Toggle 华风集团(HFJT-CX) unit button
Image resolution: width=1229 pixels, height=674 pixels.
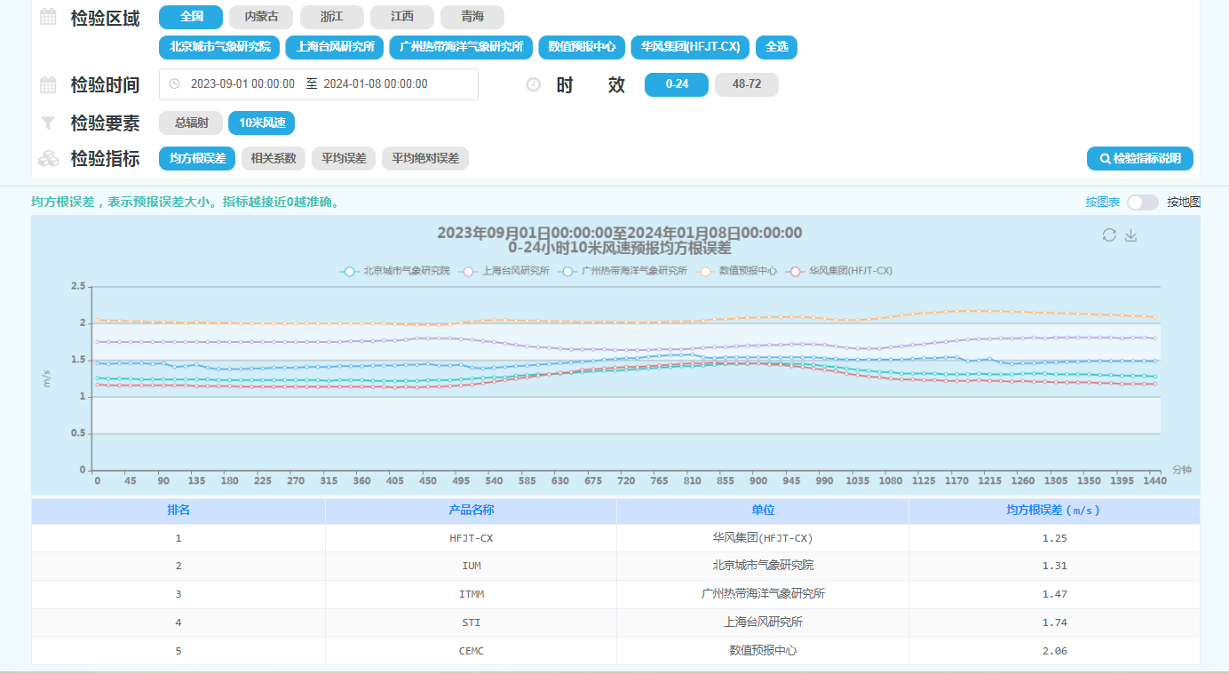pyautogui.click(x=691, y=47)
